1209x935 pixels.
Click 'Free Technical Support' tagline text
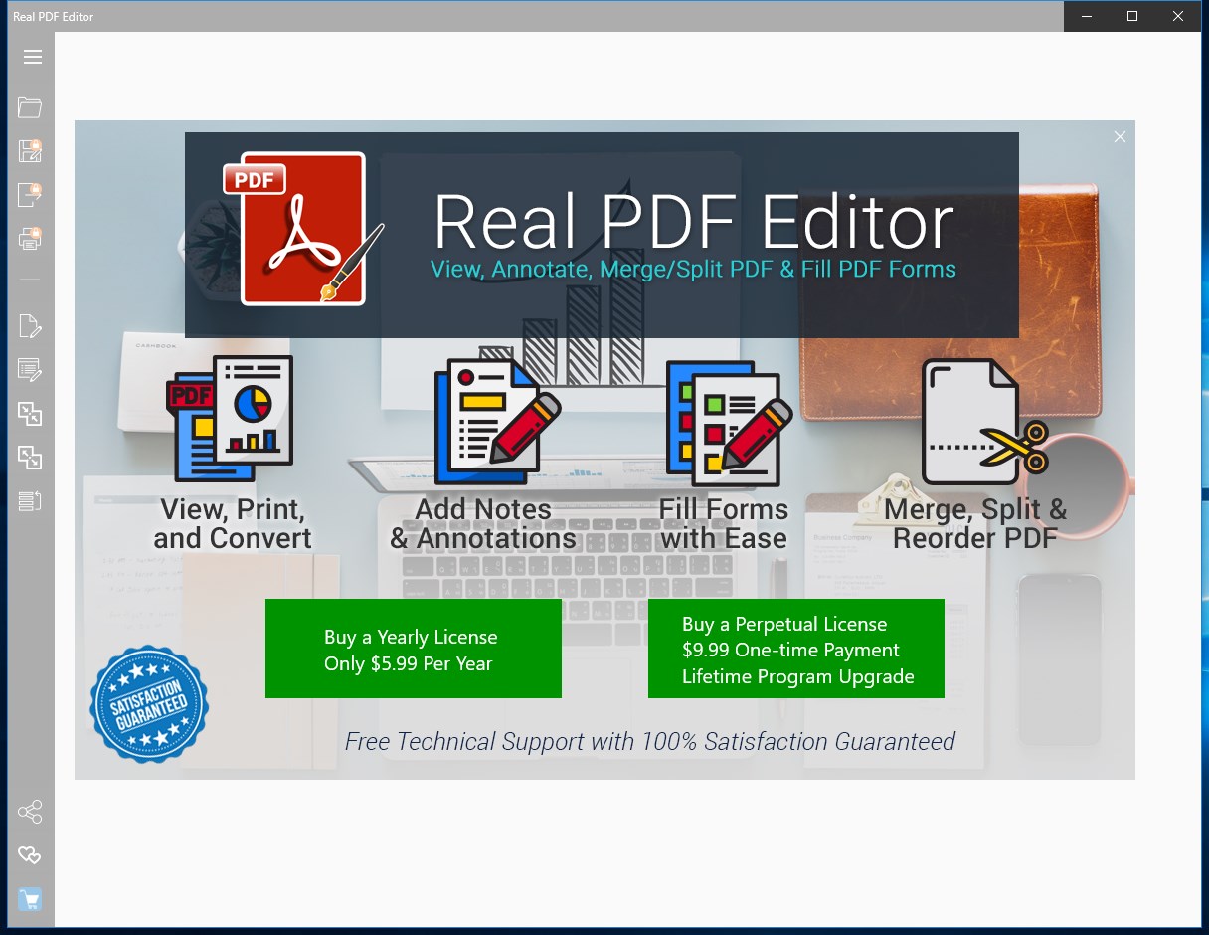click(650, 741)
